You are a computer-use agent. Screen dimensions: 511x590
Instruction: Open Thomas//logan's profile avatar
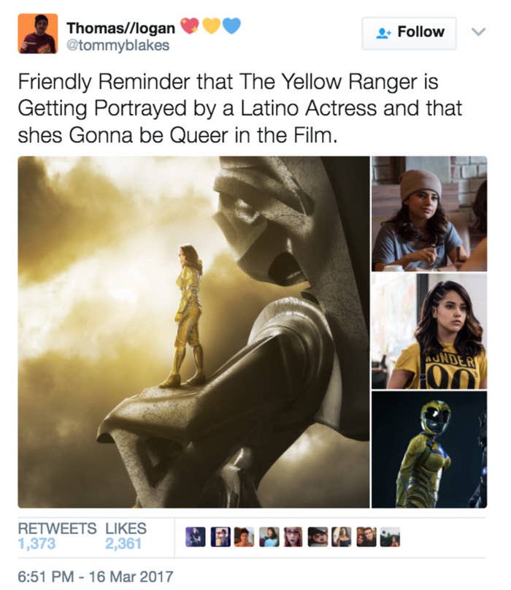pos(38,34)
